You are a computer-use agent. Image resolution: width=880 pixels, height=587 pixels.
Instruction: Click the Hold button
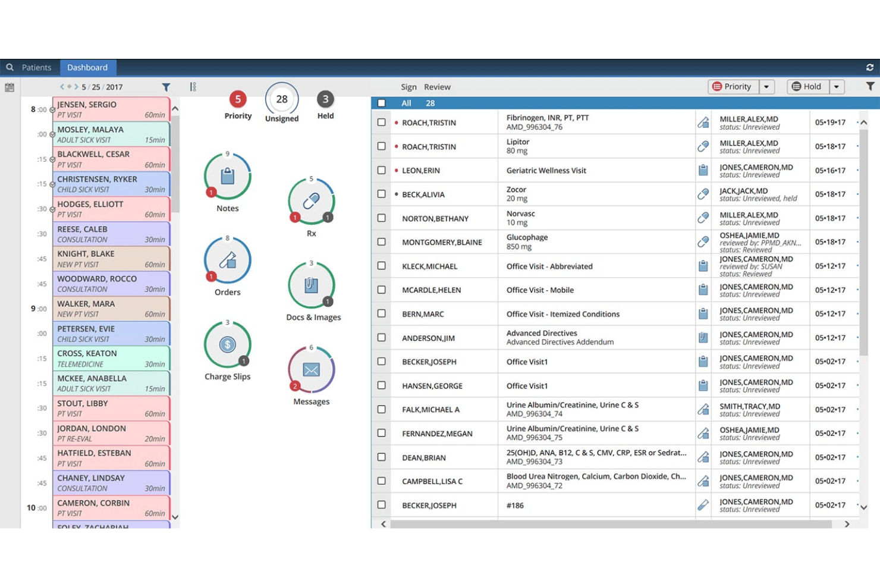[x=807, y=87]
